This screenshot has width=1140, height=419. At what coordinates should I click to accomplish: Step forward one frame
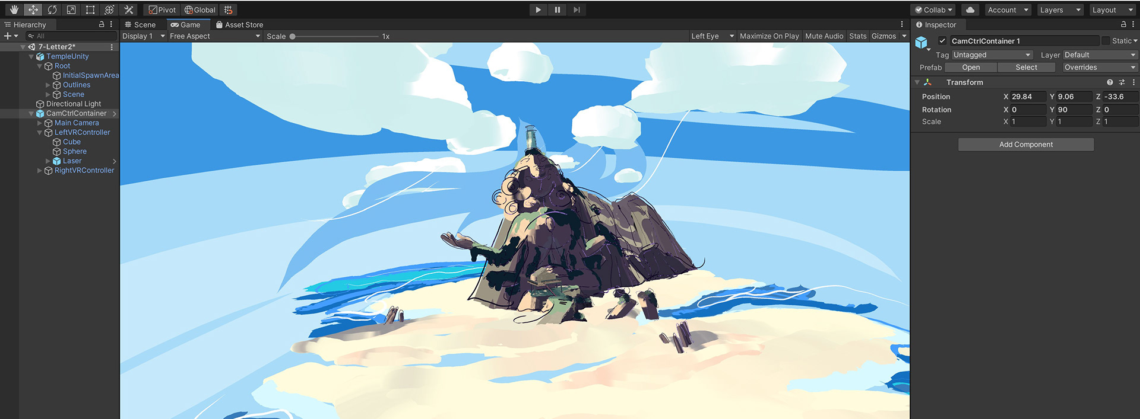576,9
